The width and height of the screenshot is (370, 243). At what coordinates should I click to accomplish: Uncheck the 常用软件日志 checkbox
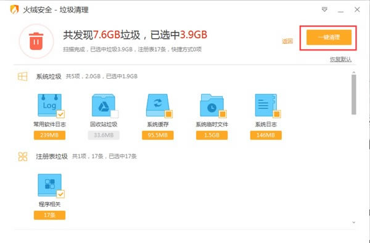(x=60, y=114)
